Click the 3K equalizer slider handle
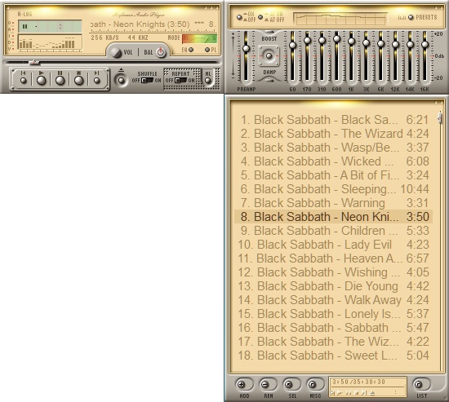 (366, 43)
